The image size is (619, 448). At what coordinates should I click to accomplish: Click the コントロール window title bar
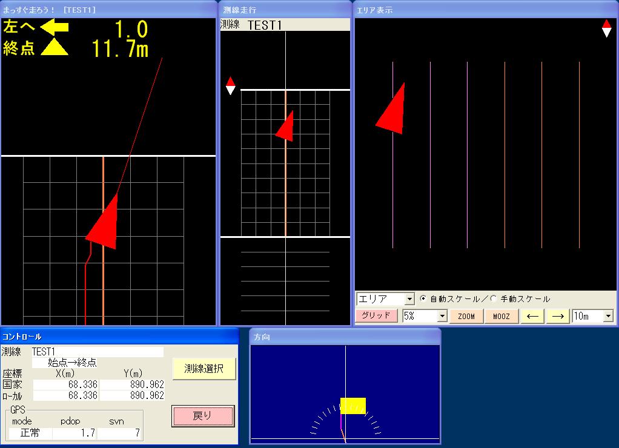119,336
